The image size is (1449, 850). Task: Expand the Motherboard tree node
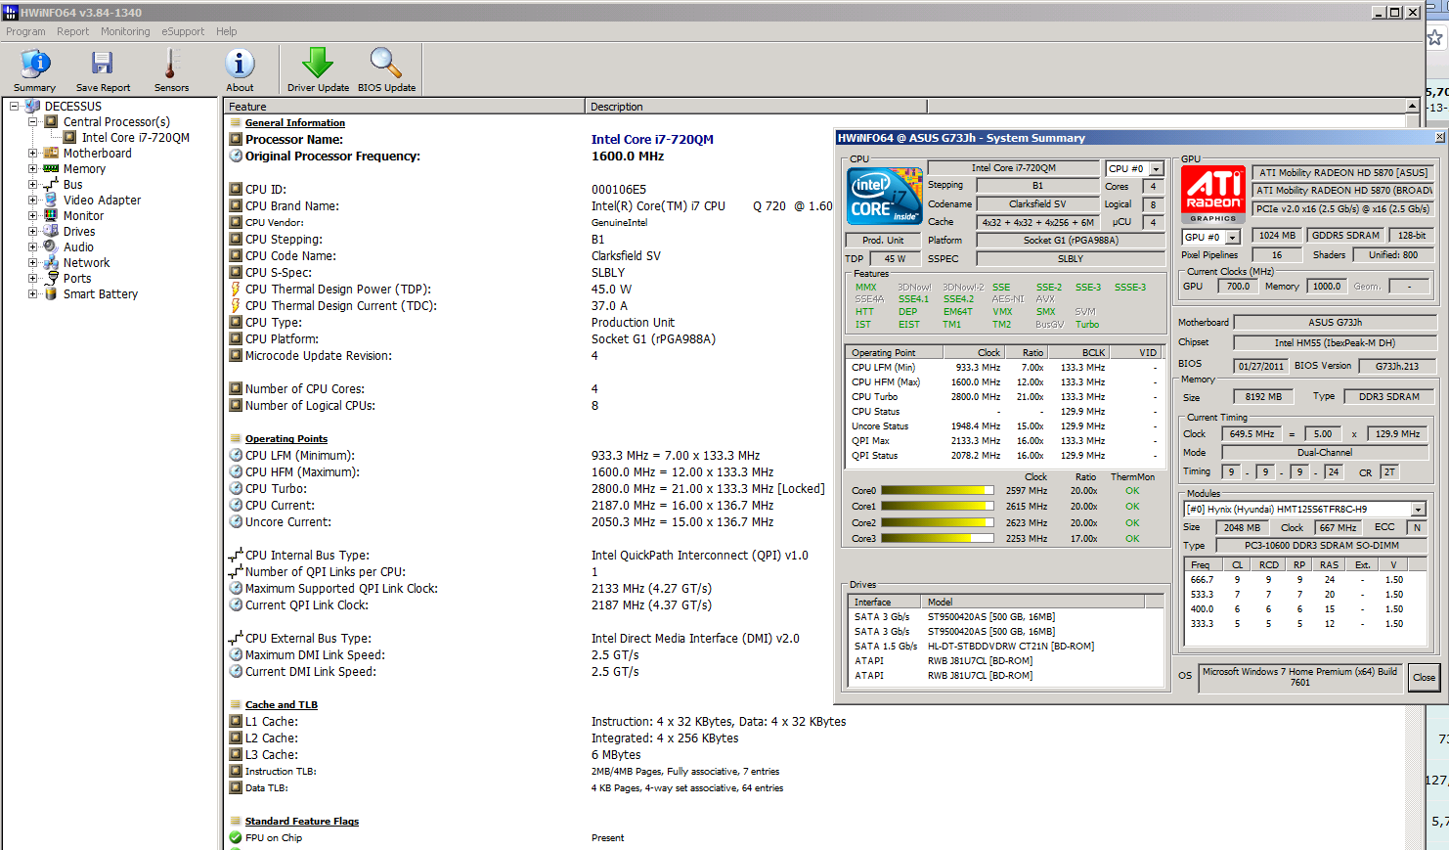[32, 154]
